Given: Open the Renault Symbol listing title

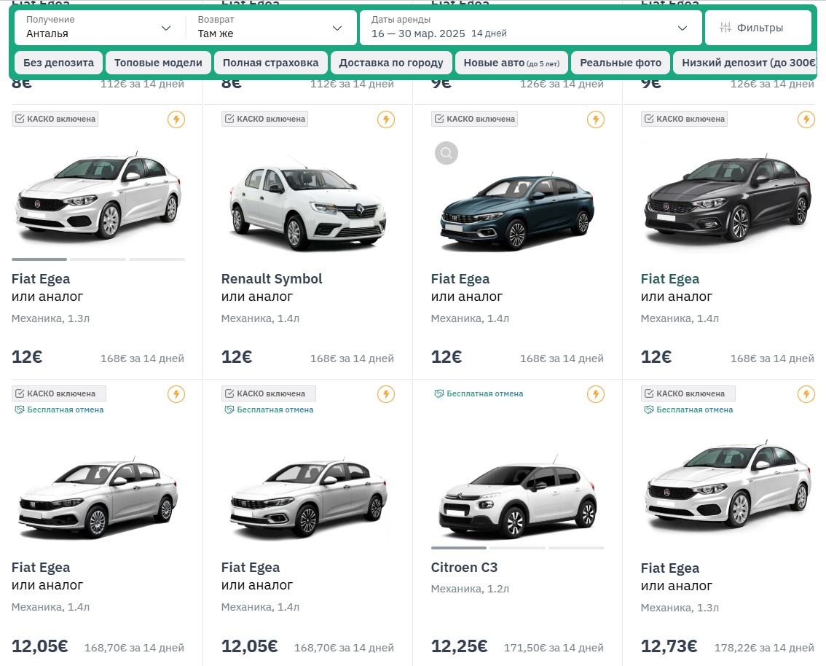Looking at the screenshot, I should point(272,279).
